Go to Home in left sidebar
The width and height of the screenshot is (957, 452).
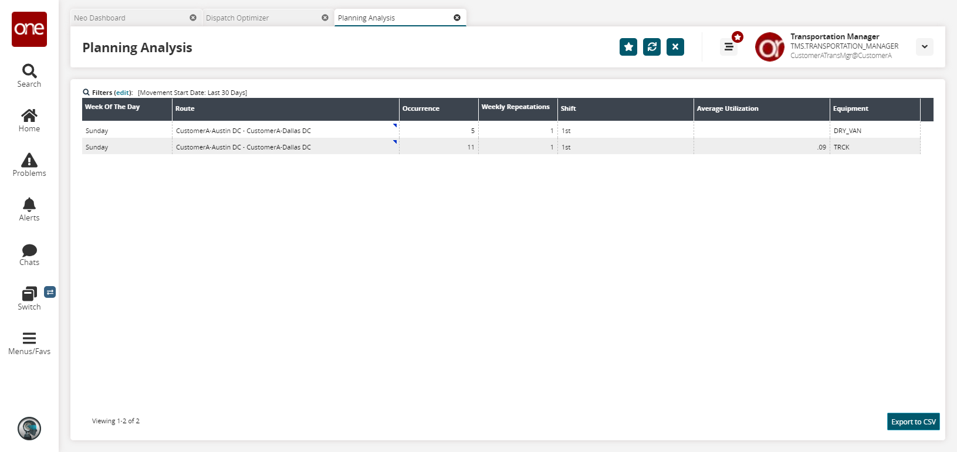tap(29, 120)
